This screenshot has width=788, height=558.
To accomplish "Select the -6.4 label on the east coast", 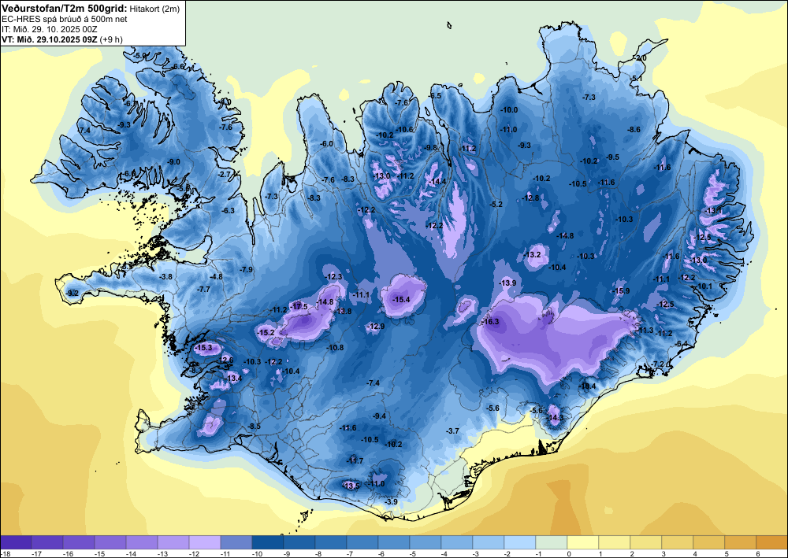I will (x=682, y=343).
